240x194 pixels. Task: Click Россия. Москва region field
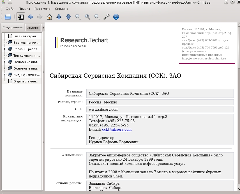(x=160, y=102)
